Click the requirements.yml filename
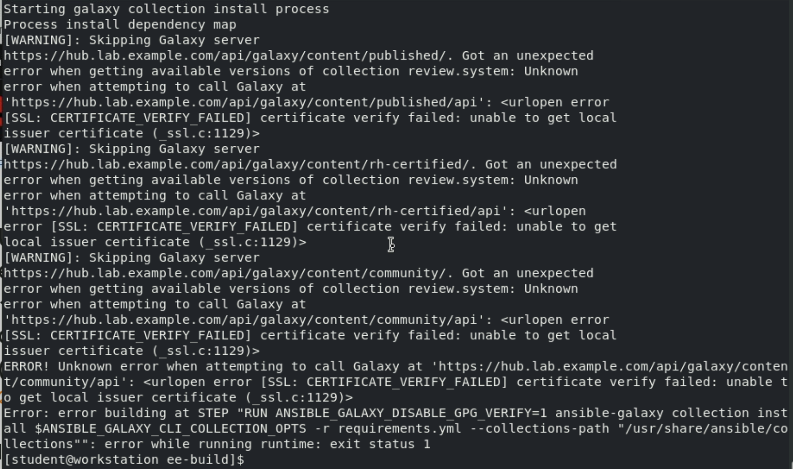 [400, 429]
